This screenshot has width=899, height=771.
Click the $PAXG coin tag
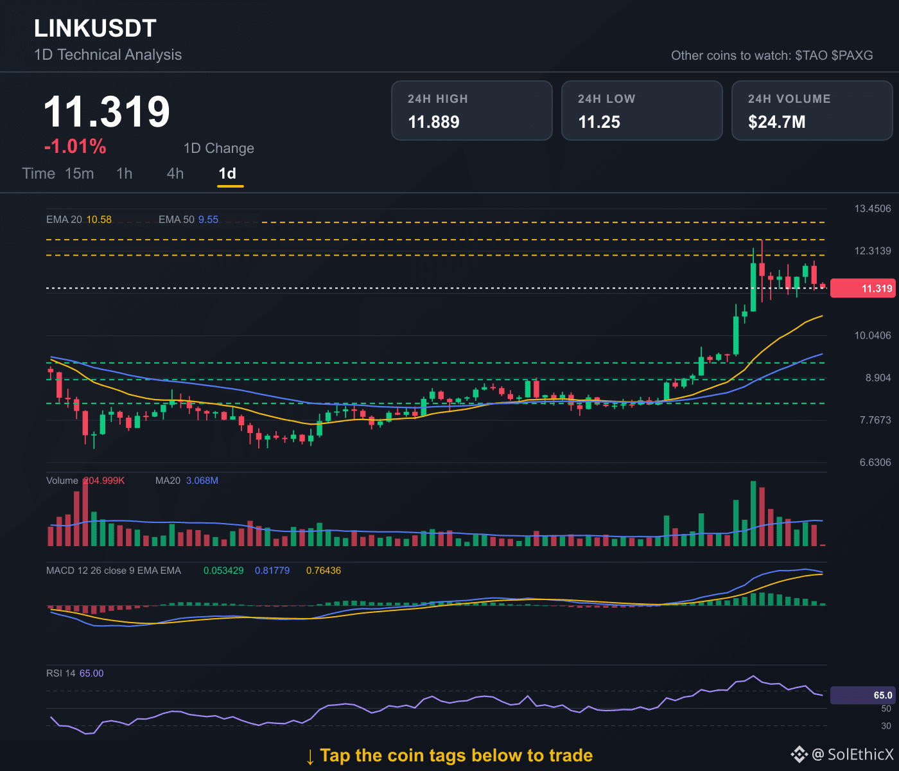852,55
